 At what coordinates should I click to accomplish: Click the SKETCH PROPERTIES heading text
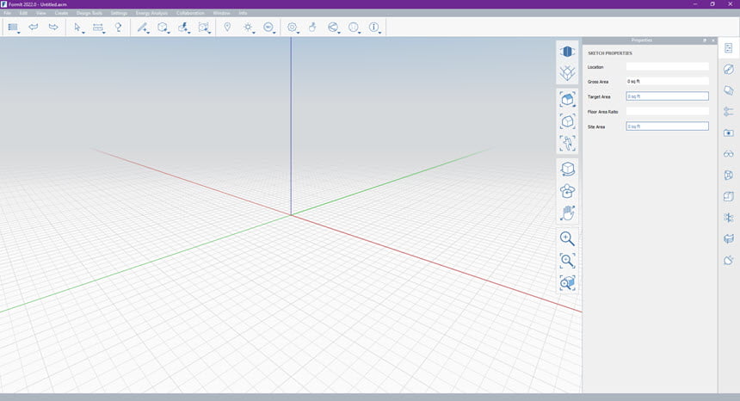[x=610, y=53]
